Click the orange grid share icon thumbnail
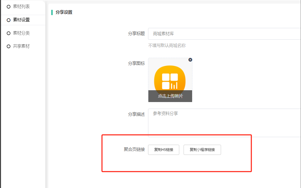The width and height of the screenshot is (301, 188). (x=170, y=78)
